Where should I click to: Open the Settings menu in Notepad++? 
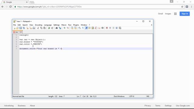[56, 25]
